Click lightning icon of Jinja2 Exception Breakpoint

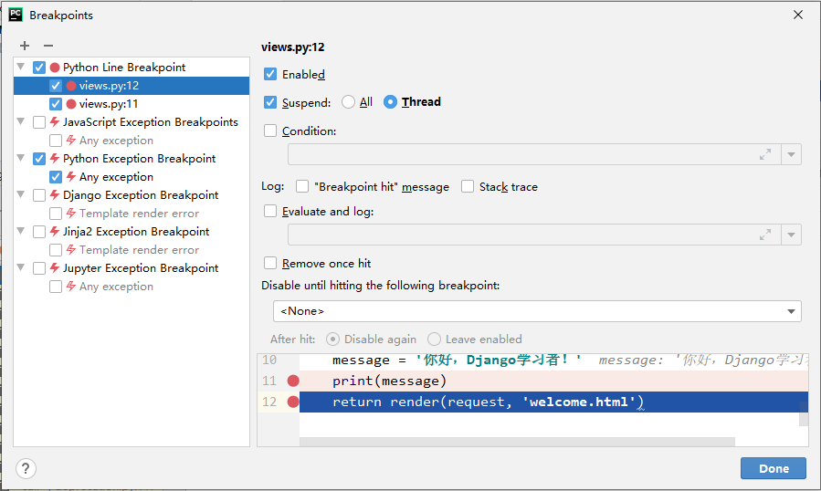(55, 232)
